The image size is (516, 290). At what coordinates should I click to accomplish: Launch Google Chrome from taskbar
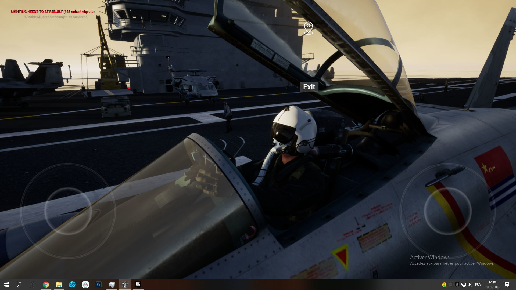point(46,284)
